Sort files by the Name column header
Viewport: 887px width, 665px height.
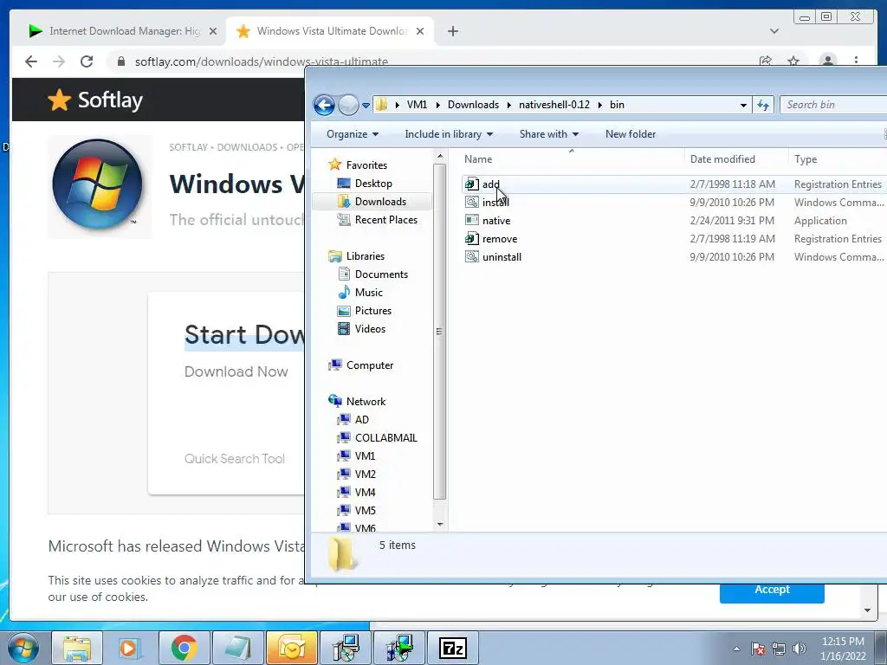pyautogui.click(x=478, y=159)
